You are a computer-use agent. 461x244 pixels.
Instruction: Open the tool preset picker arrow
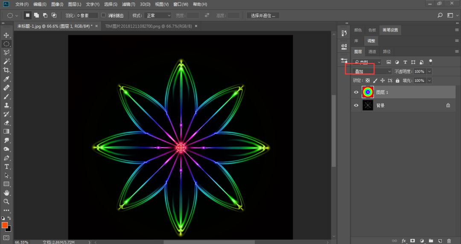[17, 16]
